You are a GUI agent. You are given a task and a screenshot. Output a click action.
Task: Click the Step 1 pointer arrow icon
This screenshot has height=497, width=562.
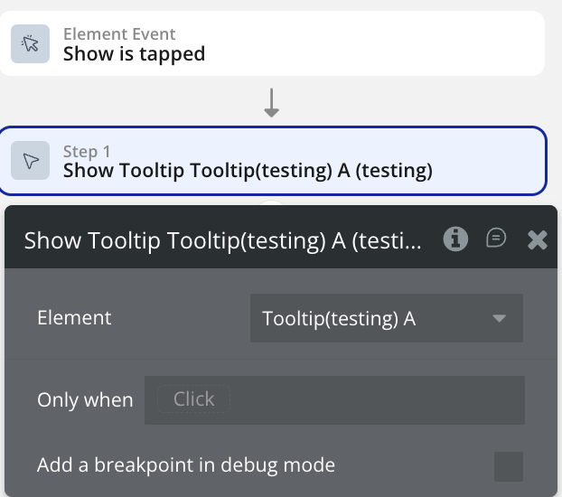point(30,161)
